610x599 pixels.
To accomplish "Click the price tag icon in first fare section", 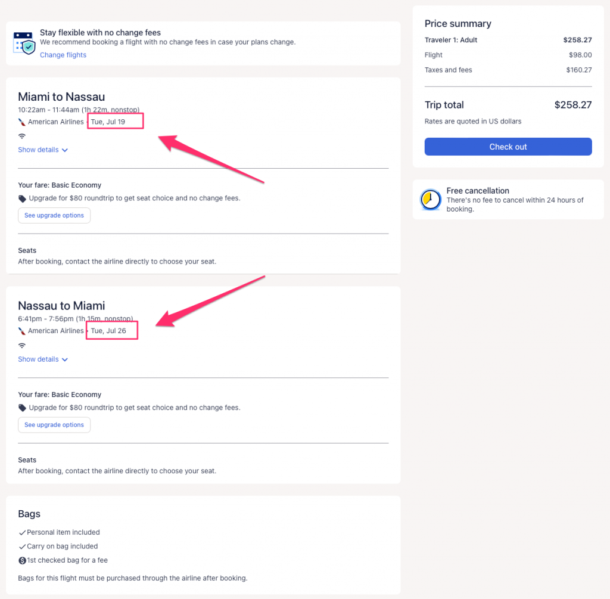I will click(23, 198).
